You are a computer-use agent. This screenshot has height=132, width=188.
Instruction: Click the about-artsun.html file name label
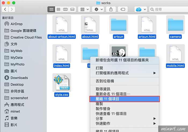(x=62, y=37)
